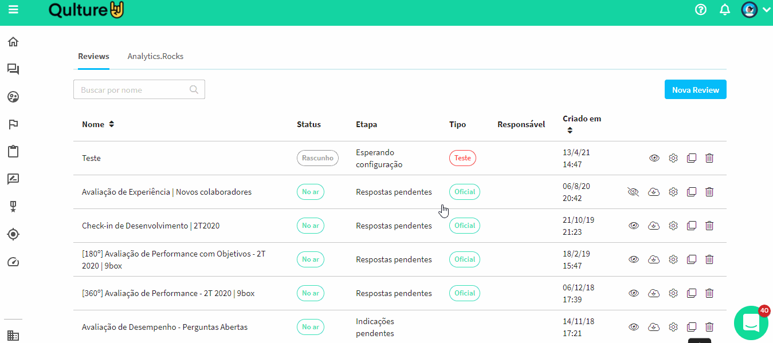
Task: Open settings gear for Avaliação de Experiência
Action: click(x=673, y=192)
